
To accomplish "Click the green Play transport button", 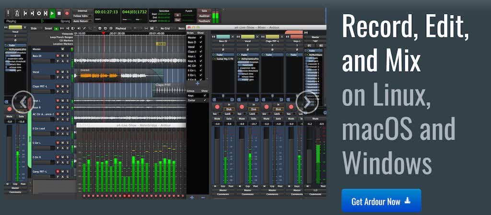I will click(x=52, y=13).
